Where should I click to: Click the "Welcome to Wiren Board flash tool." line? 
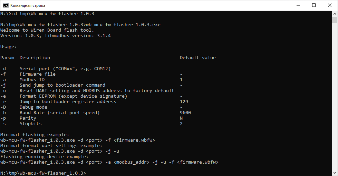(x=47, y=30)
